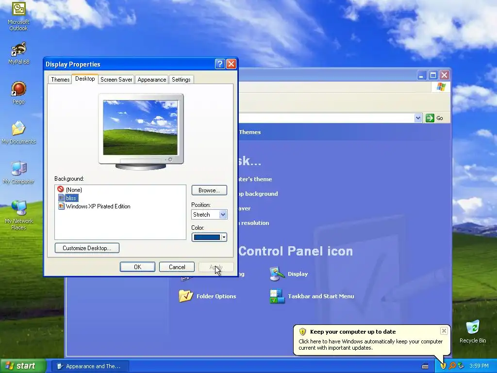Switch to the Themes tab
This screenshot has height=373, width=497.
[60, 80]
